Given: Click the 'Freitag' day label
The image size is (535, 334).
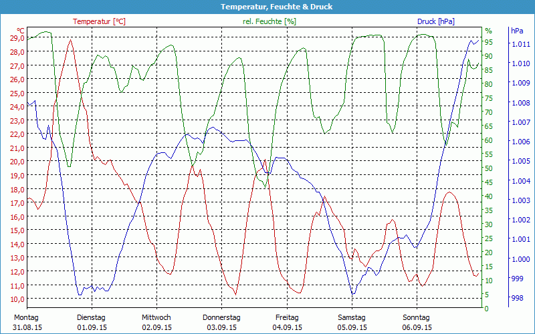Looking at the screenshot, I should tap(287, 318).
